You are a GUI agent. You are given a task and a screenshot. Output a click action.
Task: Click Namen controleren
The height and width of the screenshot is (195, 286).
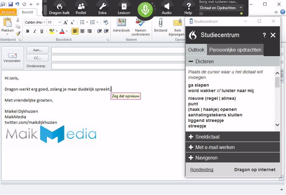(x=140, y=27)
